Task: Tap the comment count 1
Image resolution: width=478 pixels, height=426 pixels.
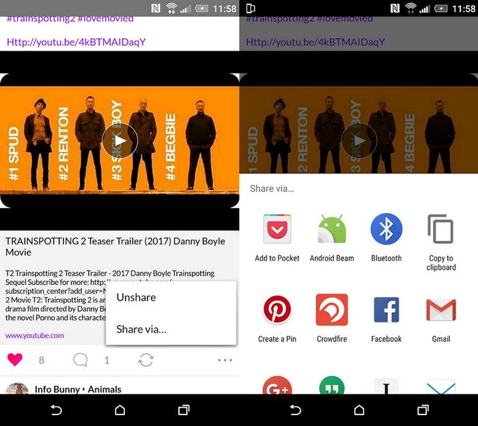Action: pos(107,360)
